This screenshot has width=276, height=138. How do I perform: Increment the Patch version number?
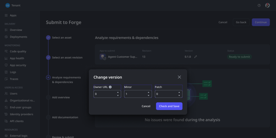pyautogui.click(x=179, y=92)
